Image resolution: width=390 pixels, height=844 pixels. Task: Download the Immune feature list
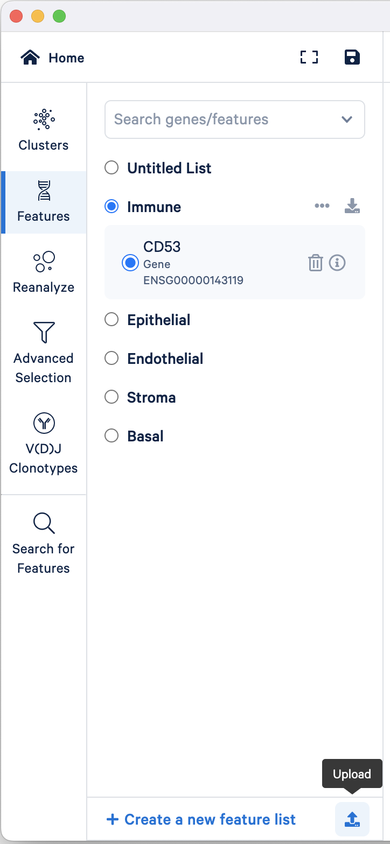point(352,206)
